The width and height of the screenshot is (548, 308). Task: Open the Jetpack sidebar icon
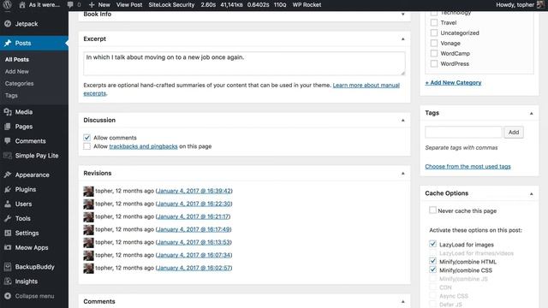[x=8, y=24]
